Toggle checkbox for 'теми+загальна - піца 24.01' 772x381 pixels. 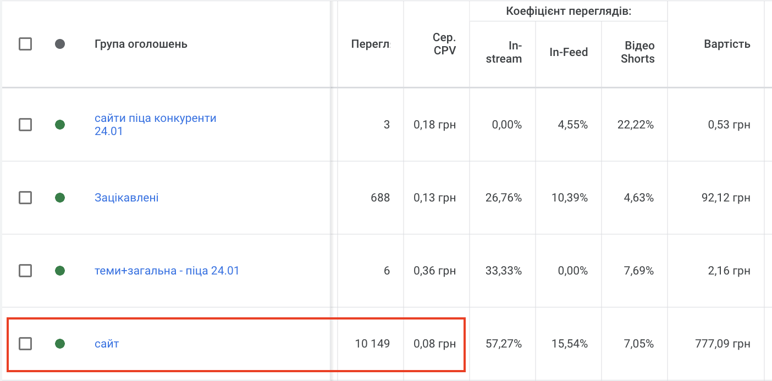[x=25, y=271]
